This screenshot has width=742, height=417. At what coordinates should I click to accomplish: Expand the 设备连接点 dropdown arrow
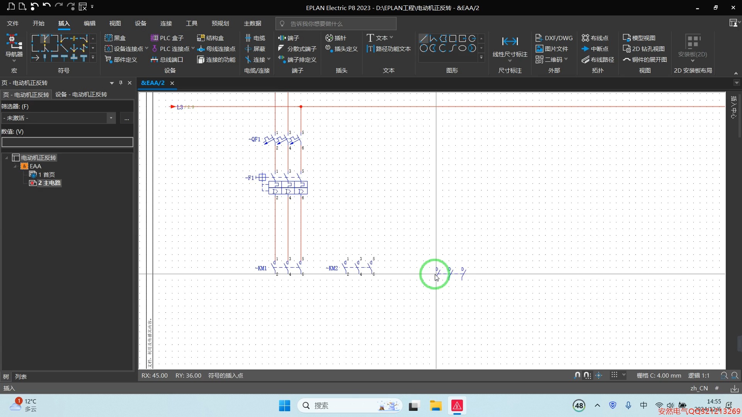147,49
